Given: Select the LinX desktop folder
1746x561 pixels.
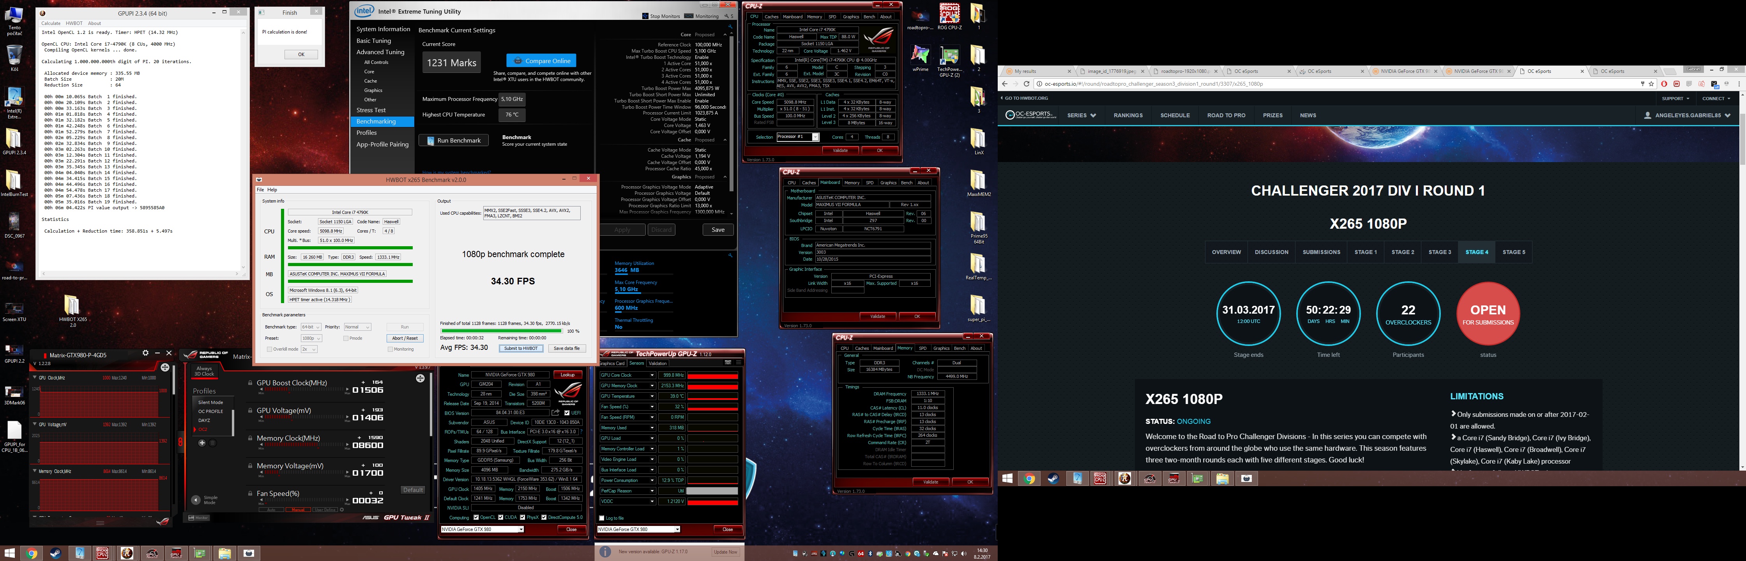Looking at the screenshot, I should tap(978, 141).
